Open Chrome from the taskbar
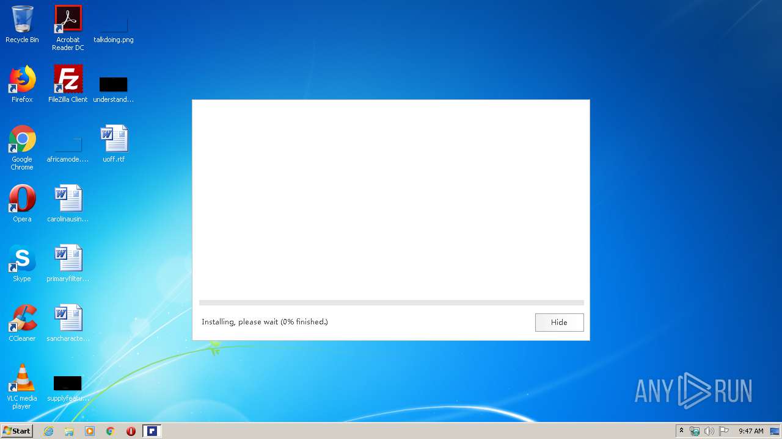 click(111, 431)
